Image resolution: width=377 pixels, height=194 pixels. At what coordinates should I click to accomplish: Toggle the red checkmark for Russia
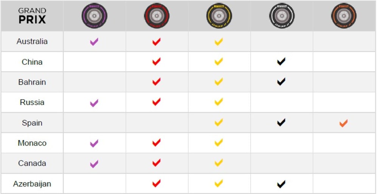click(x=156, y=102)
